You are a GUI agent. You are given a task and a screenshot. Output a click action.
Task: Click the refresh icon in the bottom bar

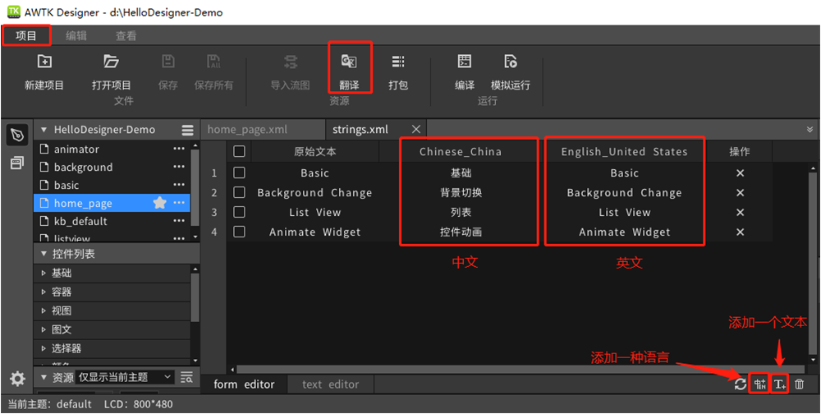pos(740,384)
